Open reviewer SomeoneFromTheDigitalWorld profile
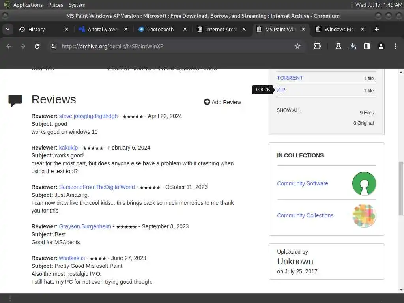404x303 pixels. click(97, 187)
